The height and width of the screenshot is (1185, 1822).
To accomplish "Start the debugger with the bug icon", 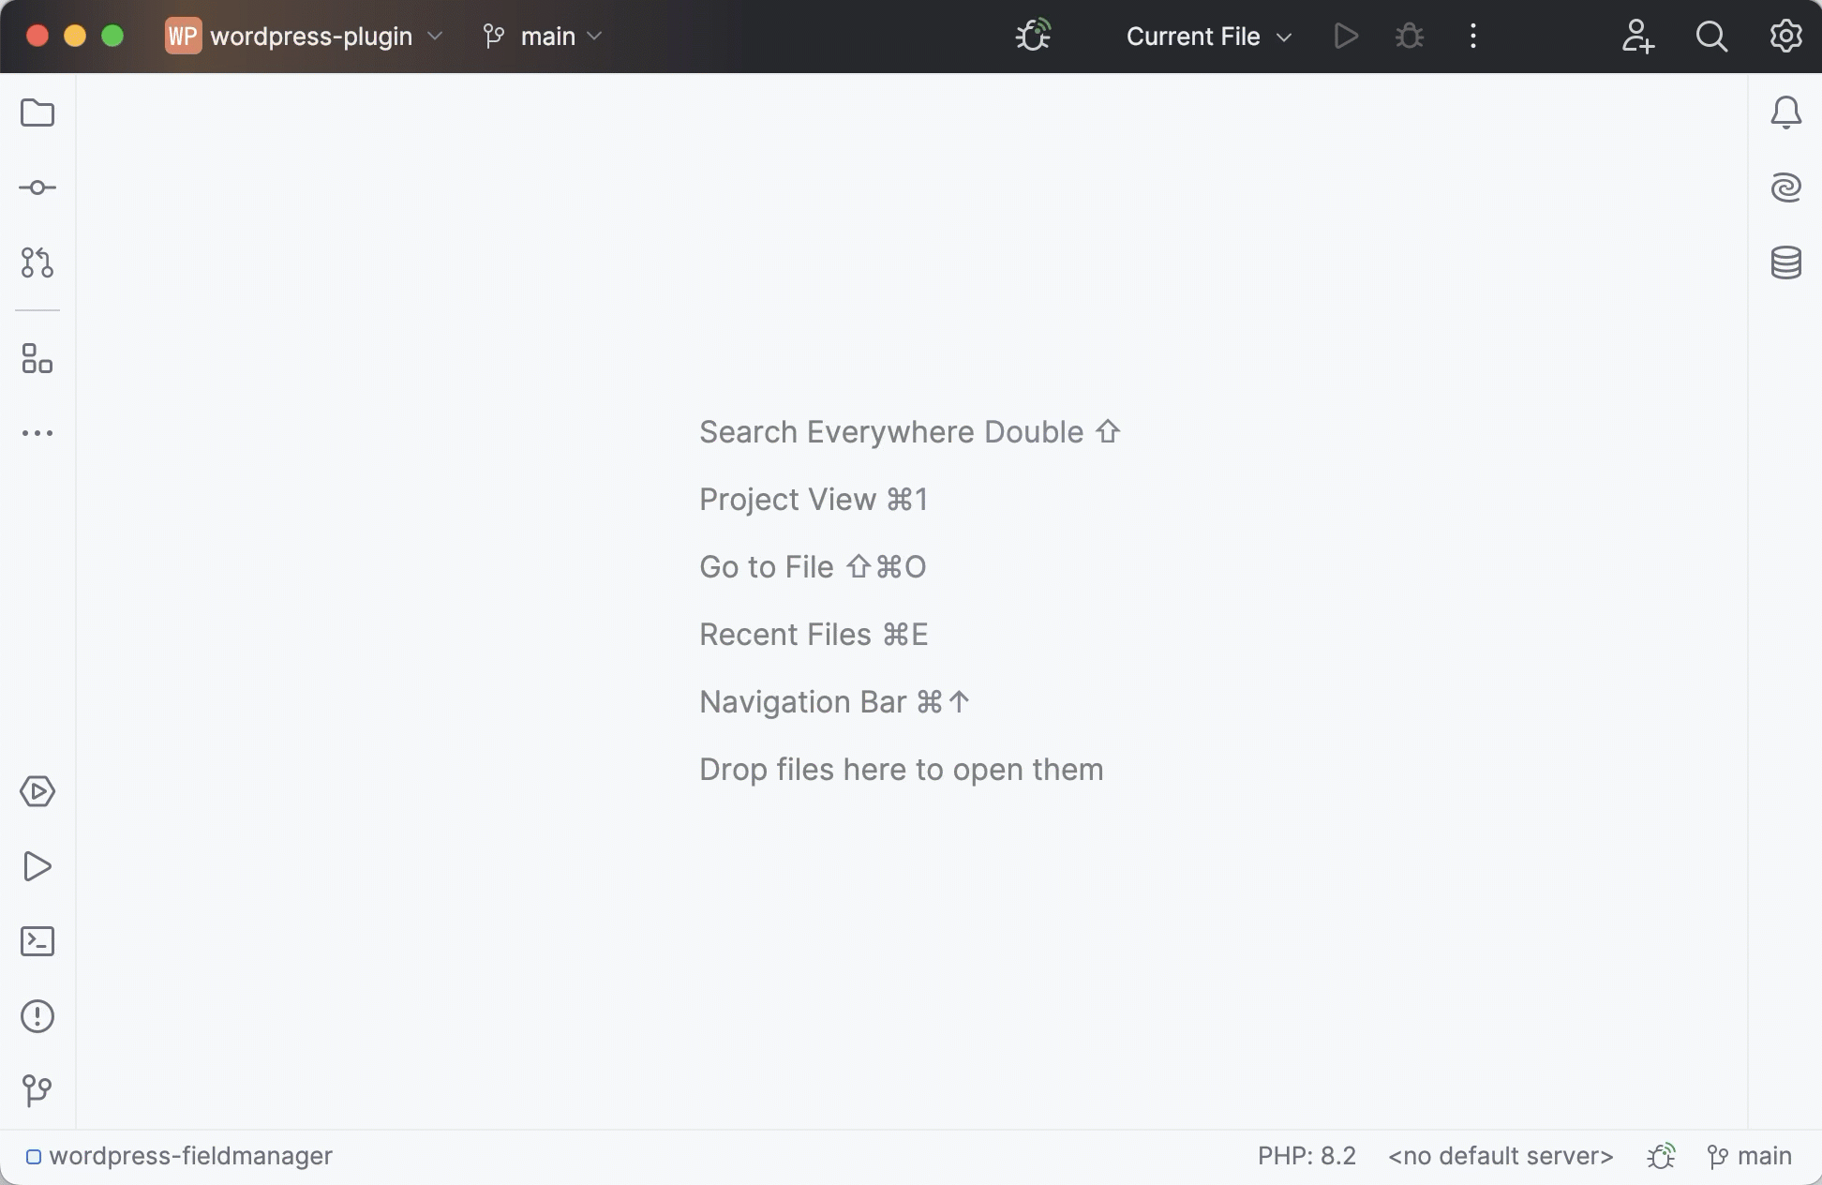I will pyautogui.click(x=1410, y=37).
